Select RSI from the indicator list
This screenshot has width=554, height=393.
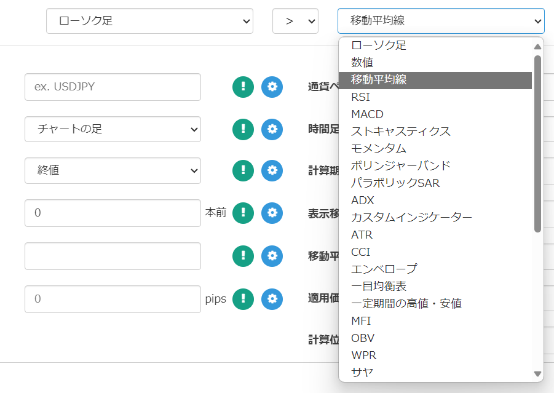(x=361, y=97)
